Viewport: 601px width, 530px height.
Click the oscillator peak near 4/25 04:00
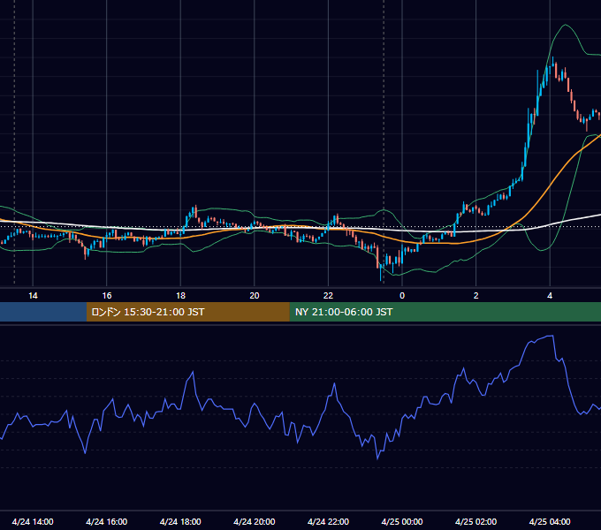pos(551,336)
